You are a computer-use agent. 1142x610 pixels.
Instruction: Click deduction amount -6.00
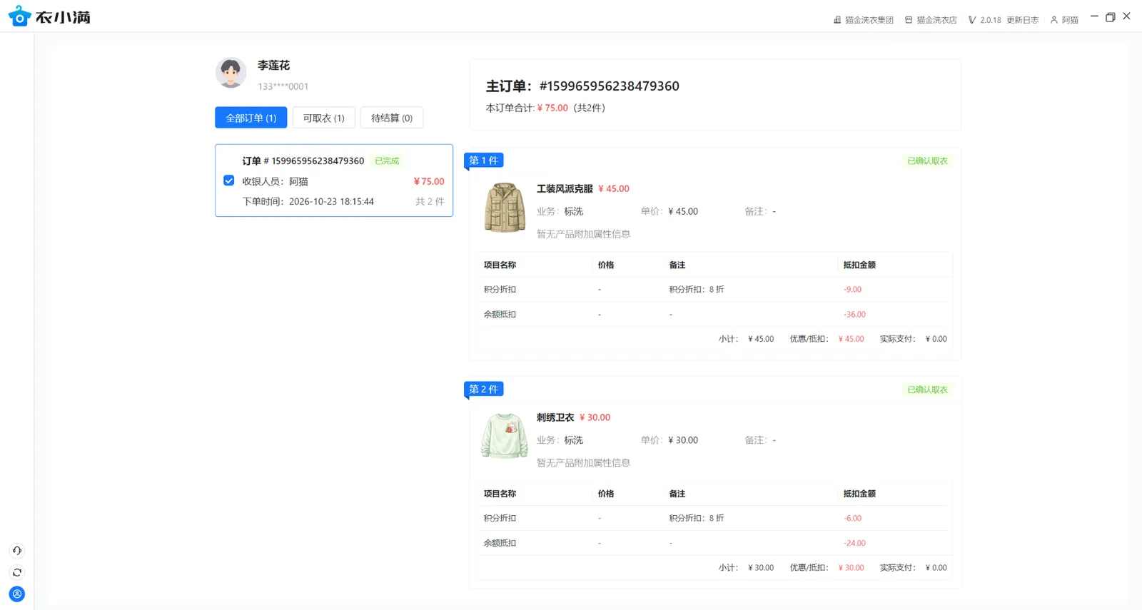coord(852,519)
